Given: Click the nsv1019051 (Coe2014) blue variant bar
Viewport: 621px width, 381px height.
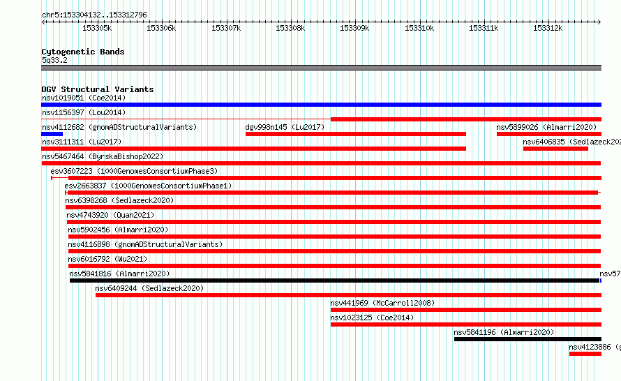Looking at the screenshot, I should 321,105.
